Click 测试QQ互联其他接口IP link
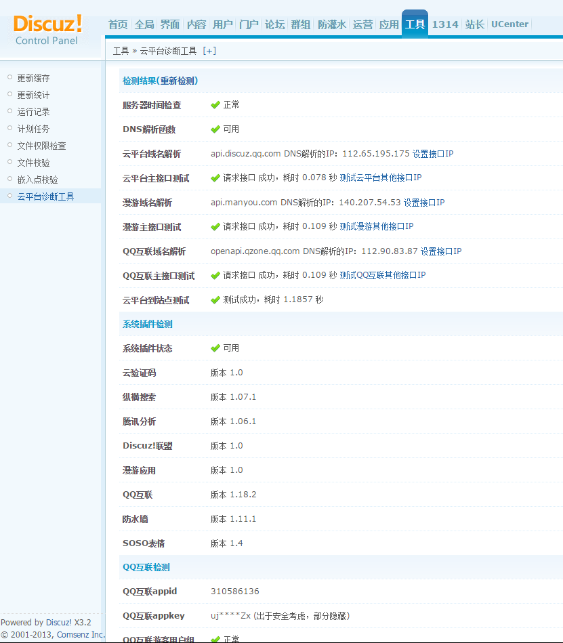 [x=383, y=275]
